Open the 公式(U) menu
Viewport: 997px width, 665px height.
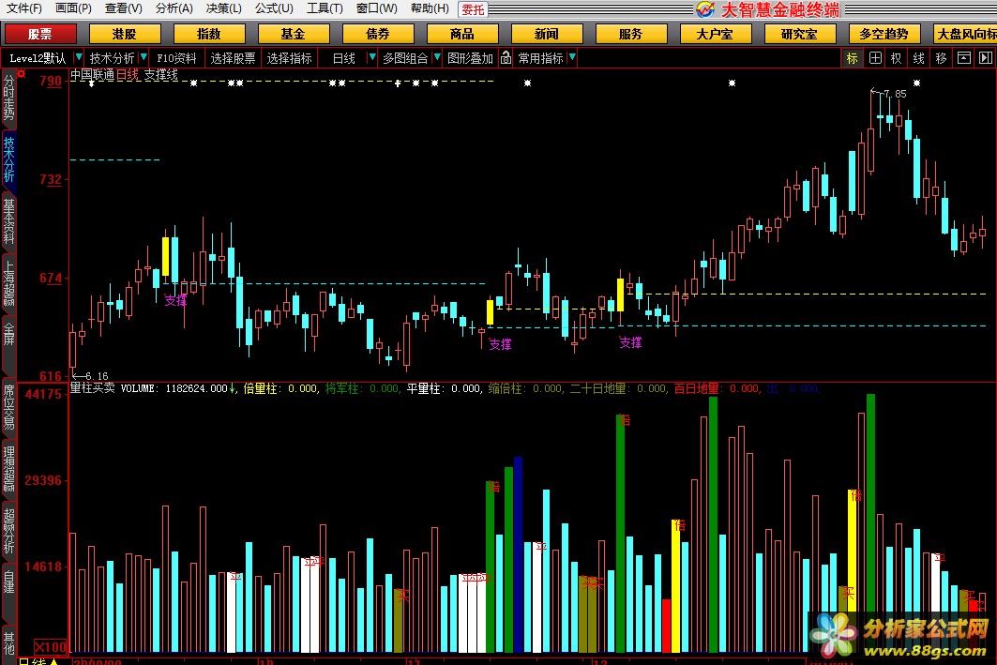coord(274,8)
